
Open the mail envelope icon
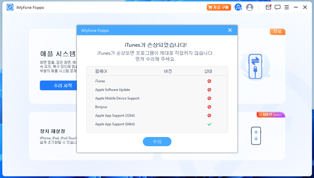pos(268,7)
